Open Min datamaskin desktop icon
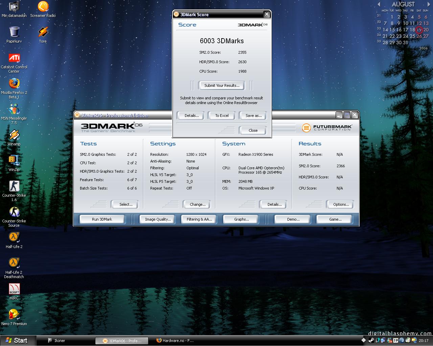The height and width of the screenshot is (346, 433). pyautogui.click(x=14, y=9)
